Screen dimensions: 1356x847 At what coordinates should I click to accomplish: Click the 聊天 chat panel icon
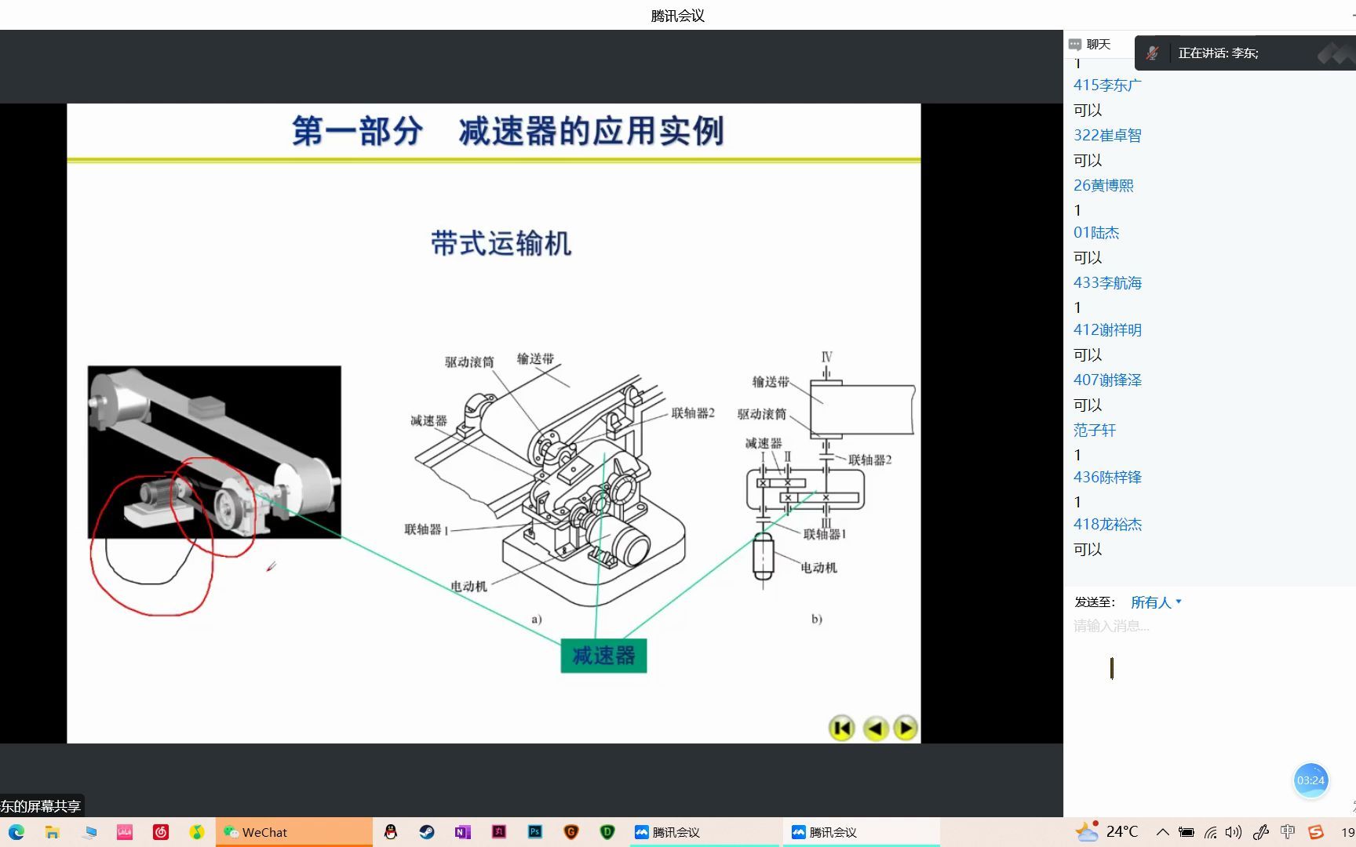[x=1075, y=45]
